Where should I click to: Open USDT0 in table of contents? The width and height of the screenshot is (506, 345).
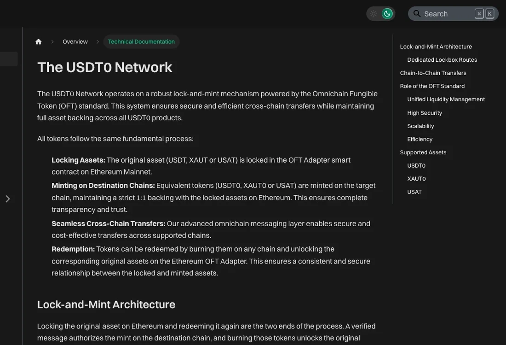pos(416,166)
